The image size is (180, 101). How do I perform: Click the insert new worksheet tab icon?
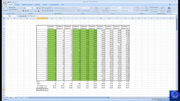[26, 98]
